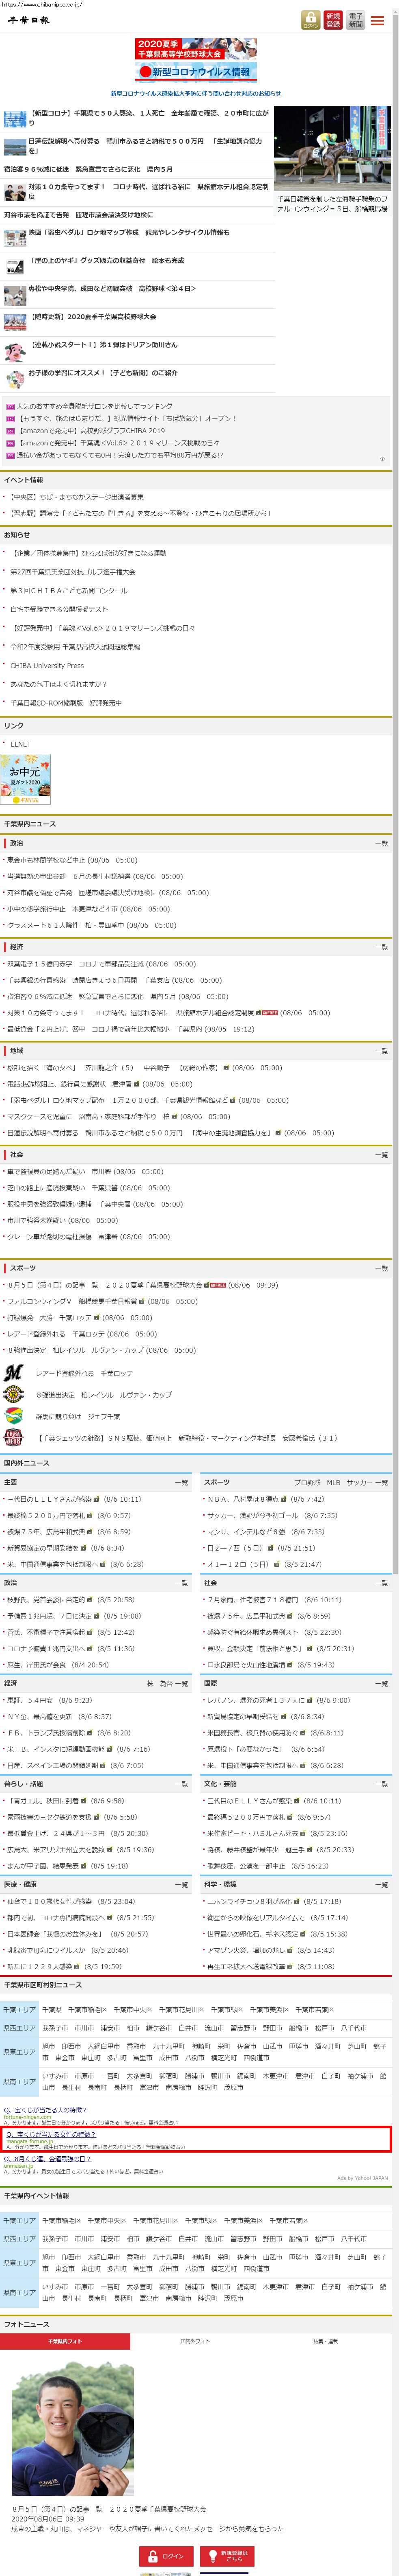Open the 電子新聞 header button
Viewport: 399px width, 2576px height.
point(355,20)
